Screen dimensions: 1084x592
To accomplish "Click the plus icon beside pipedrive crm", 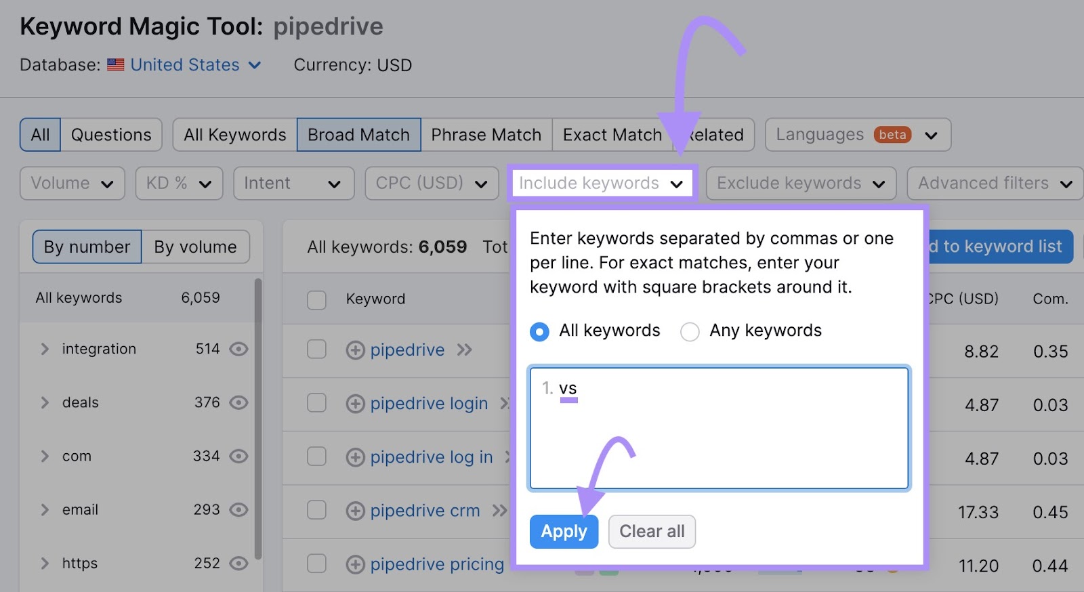I will pos(355,511).
